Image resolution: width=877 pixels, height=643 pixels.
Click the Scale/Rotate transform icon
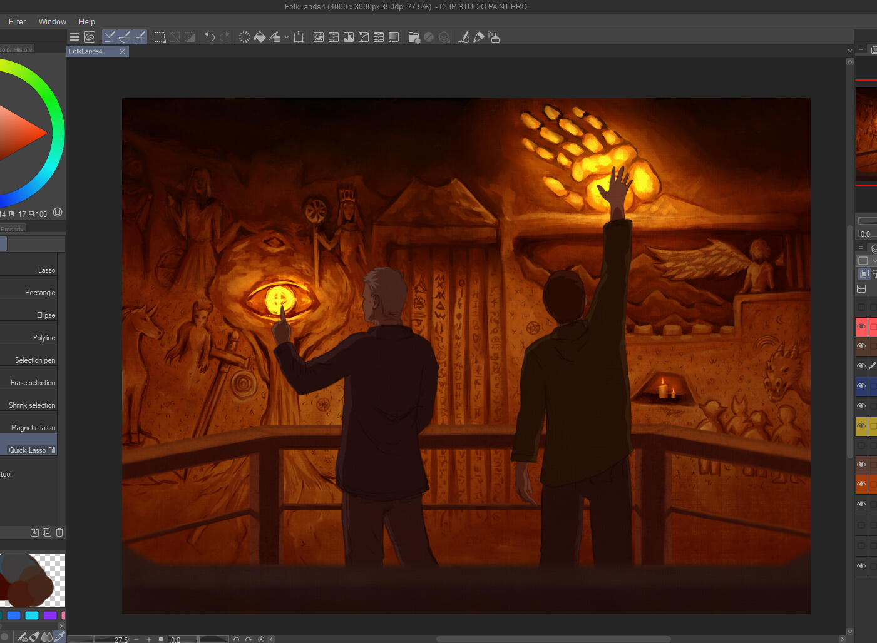pyautogui.click(x=299, y=37)
